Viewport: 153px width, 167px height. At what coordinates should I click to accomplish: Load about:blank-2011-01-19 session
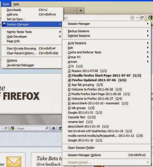(106, 127)
